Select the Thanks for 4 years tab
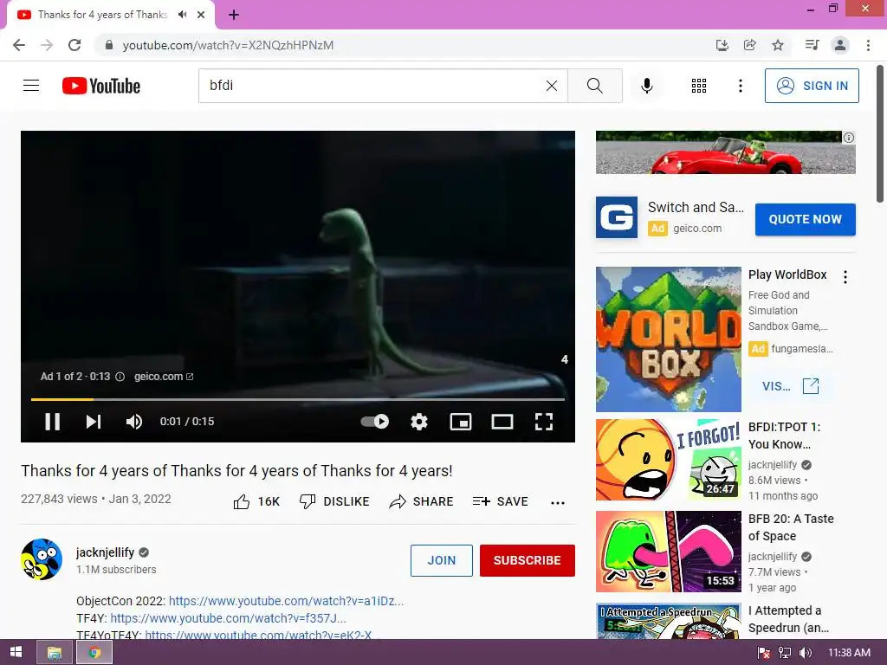Viewport: 887px width, 665px height. point(102,15)
